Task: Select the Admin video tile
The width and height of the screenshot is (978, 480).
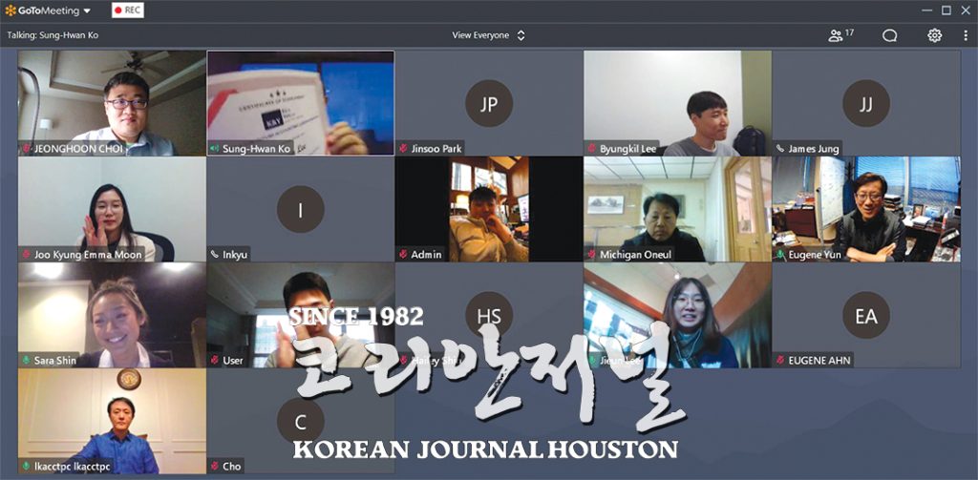Action: tap(489, 209)
